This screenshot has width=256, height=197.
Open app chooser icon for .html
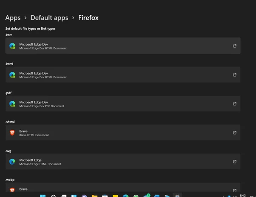(235, 75)
